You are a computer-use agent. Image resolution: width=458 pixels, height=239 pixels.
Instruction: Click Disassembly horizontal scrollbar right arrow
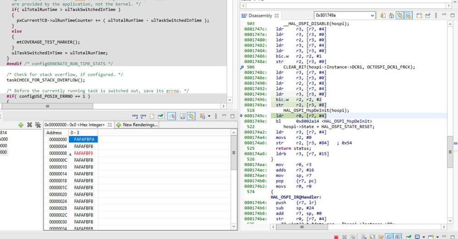[x=444, y=227]
